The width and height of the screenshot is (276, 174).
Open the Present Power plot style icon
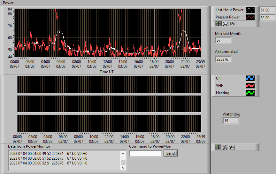[x=250, y=17]
